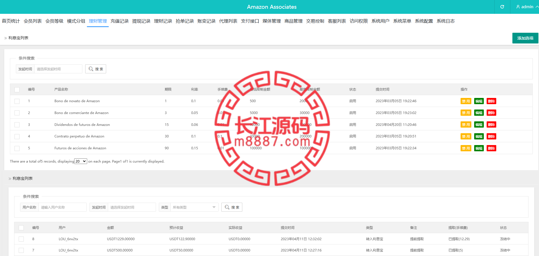Check the record row number 8
Screen dimensions: 539x256
(x=21, y=239)
